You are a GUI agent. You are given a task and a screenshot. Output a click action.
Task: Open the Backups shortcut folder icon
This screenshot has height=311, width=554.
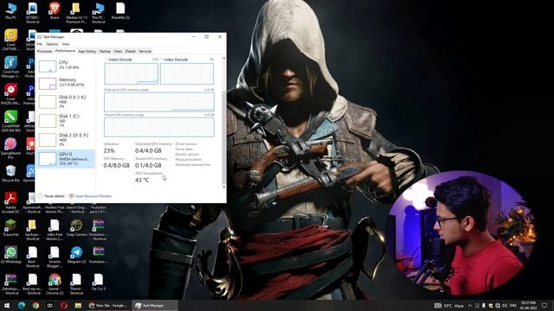[x=32, y=230]
